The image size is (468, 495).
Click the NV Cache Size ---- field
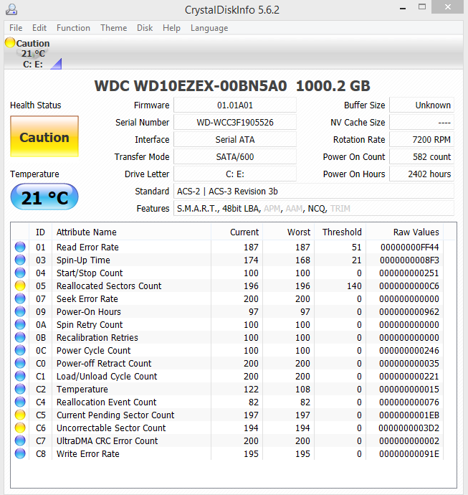tap(422, 122)
